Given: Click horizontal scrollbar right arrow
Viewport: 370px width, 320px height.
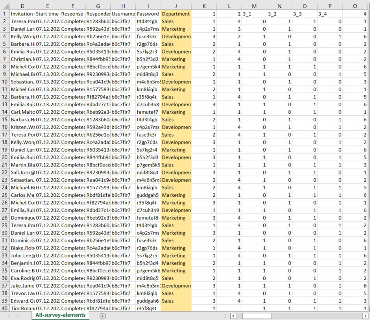Looking at the screenshot, I should pyautogui.click(x=366, y=316).
